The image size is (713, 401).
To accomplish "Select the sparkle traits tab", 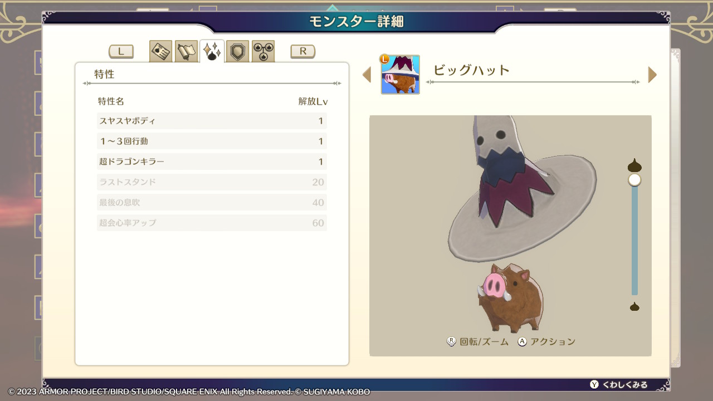I will coord(212,52).
